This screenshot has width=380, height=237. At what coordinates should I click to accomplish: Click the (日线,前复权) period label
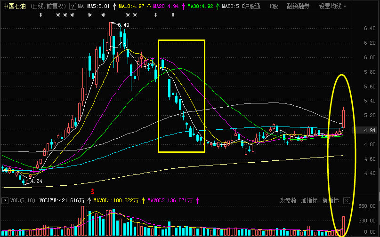click(x=49, y=6)
